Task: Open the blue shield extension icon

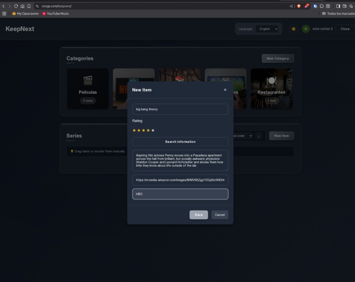Action: point(315,6)
